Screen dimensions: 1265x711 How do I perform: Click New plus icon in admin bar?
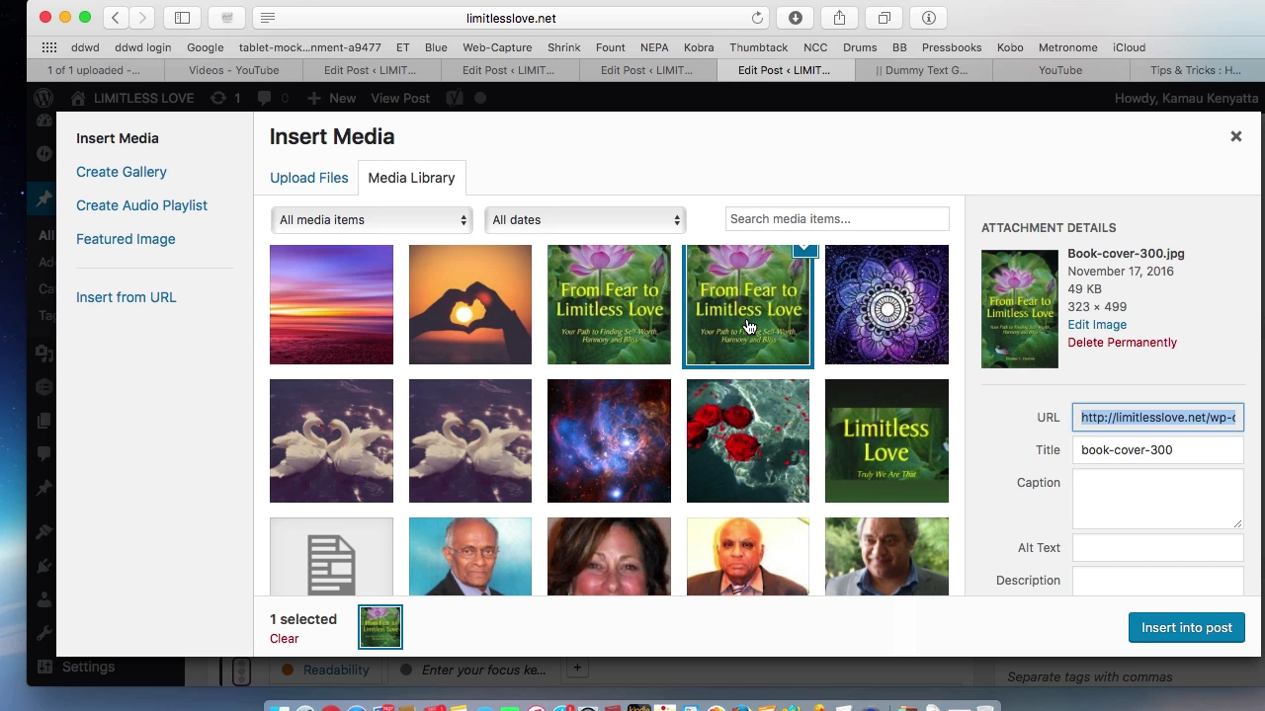tap(314, 98)
